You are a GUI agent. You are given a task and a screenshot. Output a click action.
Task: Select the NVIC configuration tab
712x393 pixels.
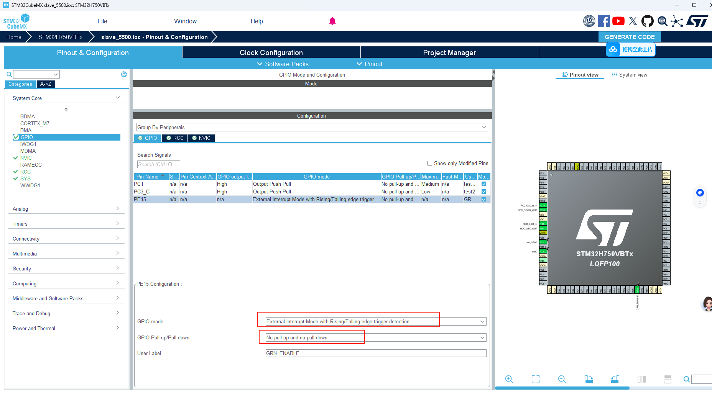point(201,138)
